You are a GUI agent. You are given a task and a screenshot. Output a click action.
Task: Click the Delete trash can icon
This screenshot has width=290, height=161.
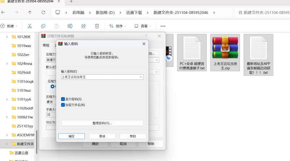(97, 26)
